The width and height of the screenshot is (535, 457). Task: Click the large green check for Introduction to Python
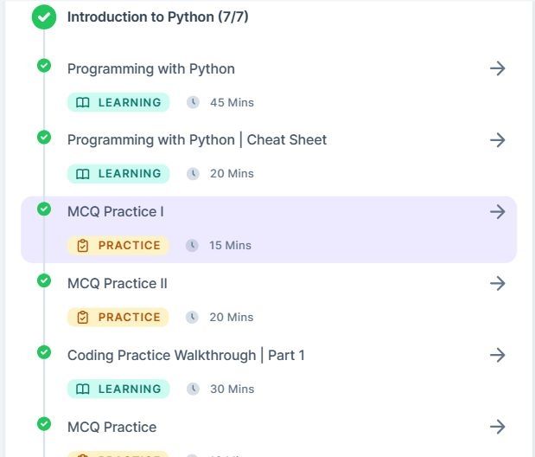tap(44, 16)
